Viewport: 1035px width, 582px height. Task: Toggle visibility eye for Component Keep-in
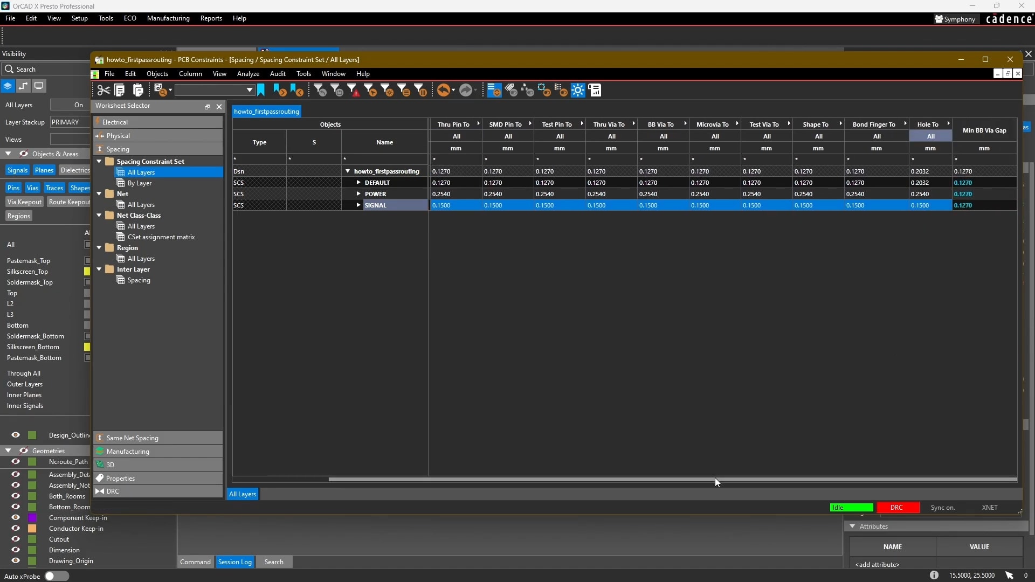[16, 517]
